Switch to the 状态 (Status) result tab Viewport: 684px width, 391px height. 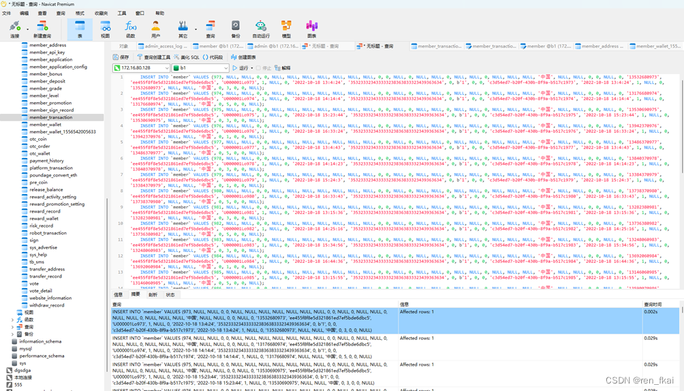170,294
